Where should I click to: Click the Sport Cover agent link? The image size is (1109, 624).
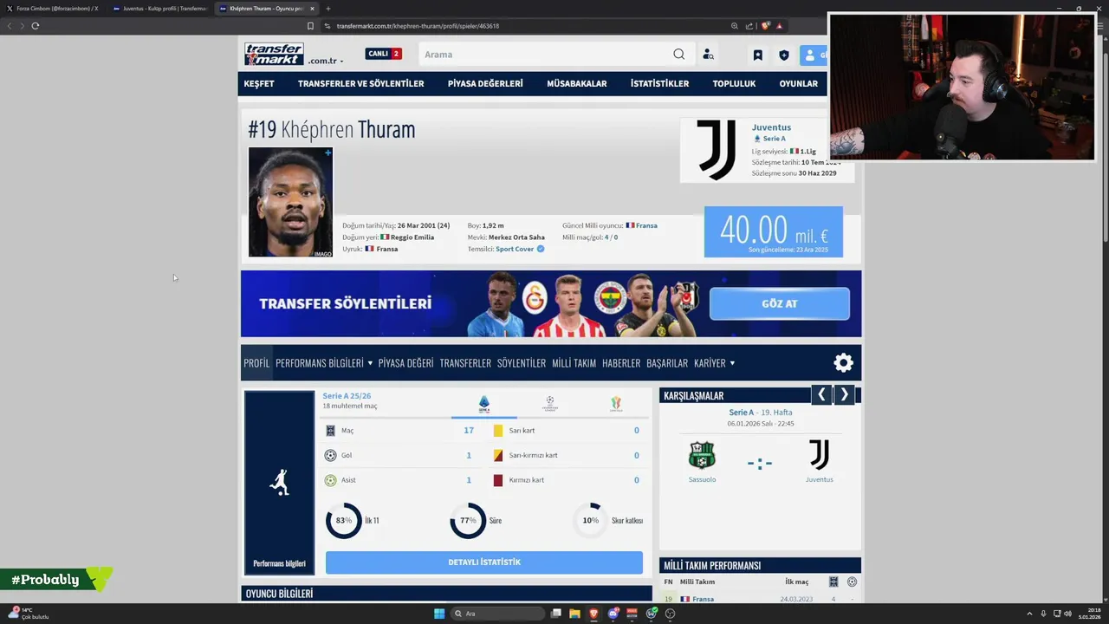tap(515, 249)
